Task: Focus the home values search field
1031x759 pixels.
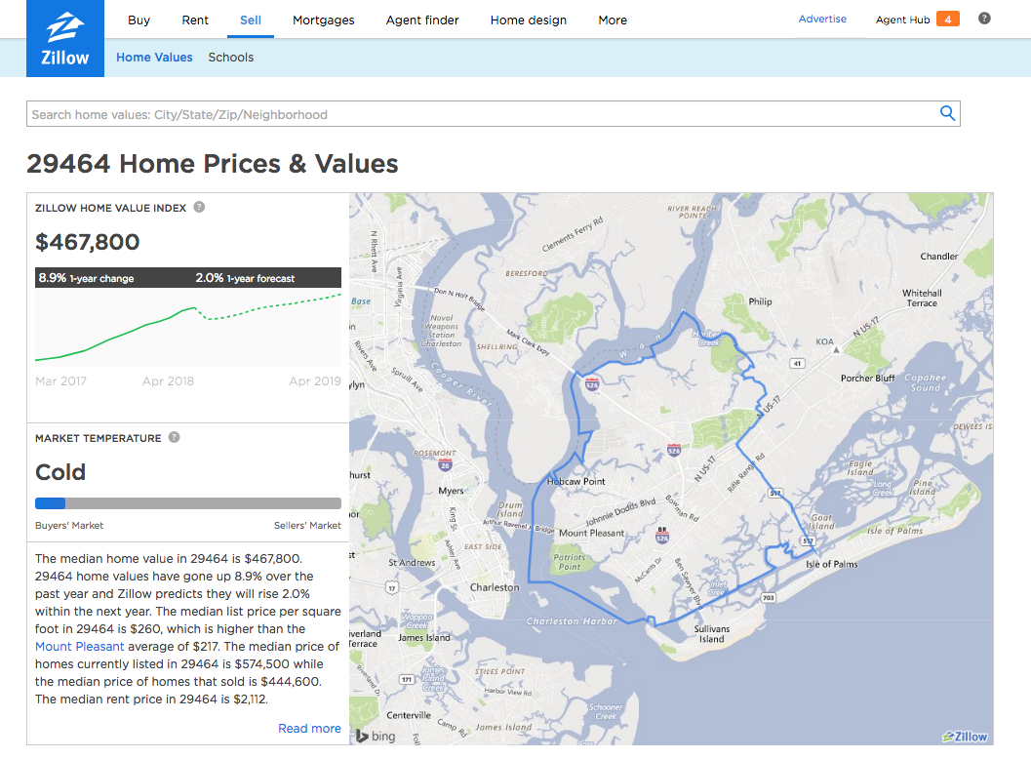Action: pos(483,114)
